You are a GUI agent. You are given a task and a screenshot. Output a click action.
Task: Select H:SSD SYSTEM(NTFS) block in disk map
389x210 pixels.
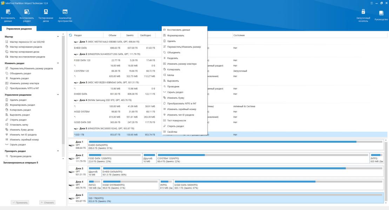click(130, 184)
